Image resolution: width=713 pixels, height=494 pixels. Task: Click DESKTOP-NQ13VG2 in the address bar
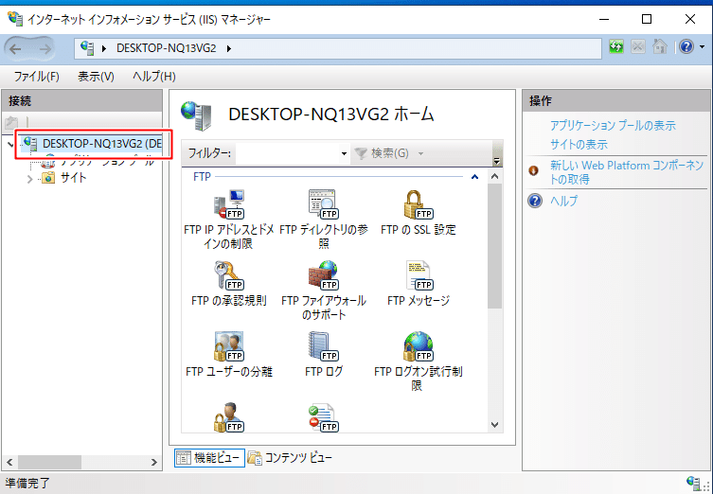tap(167, 48)
